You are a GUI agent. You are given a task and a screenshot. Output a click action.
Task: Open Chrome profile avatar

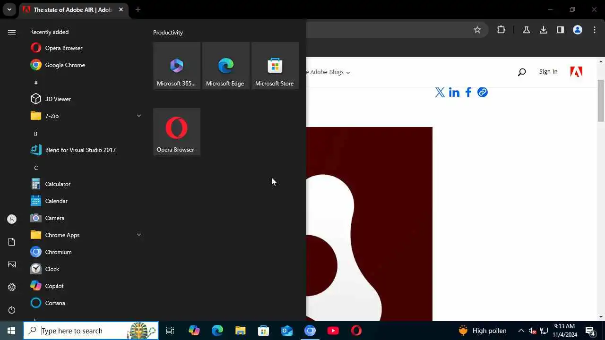coord(578,30)
